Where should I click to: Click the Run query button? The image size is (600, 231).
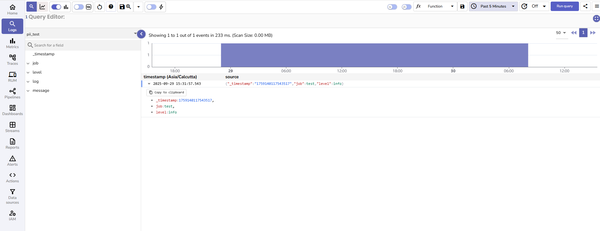(564, 6)
